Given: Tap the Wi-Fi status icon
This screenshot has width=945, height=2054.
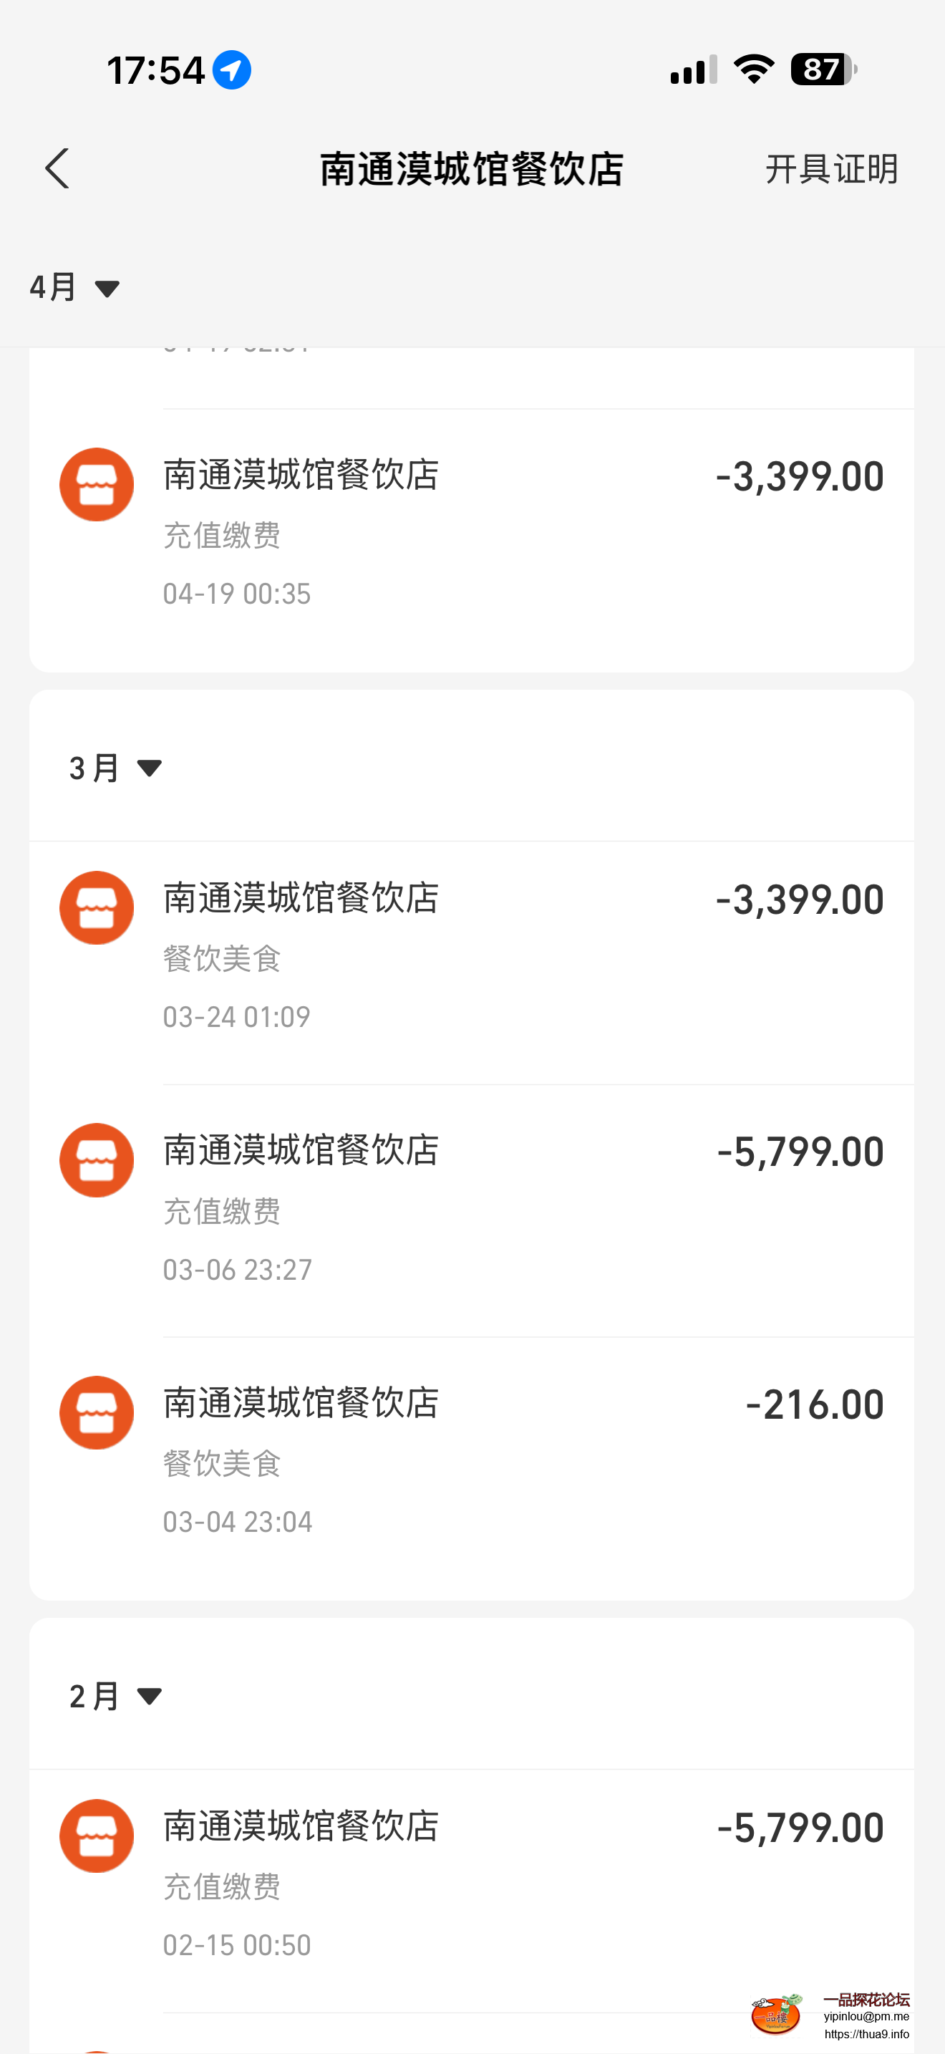Looking at the screenshot, I should pos(754,69).
